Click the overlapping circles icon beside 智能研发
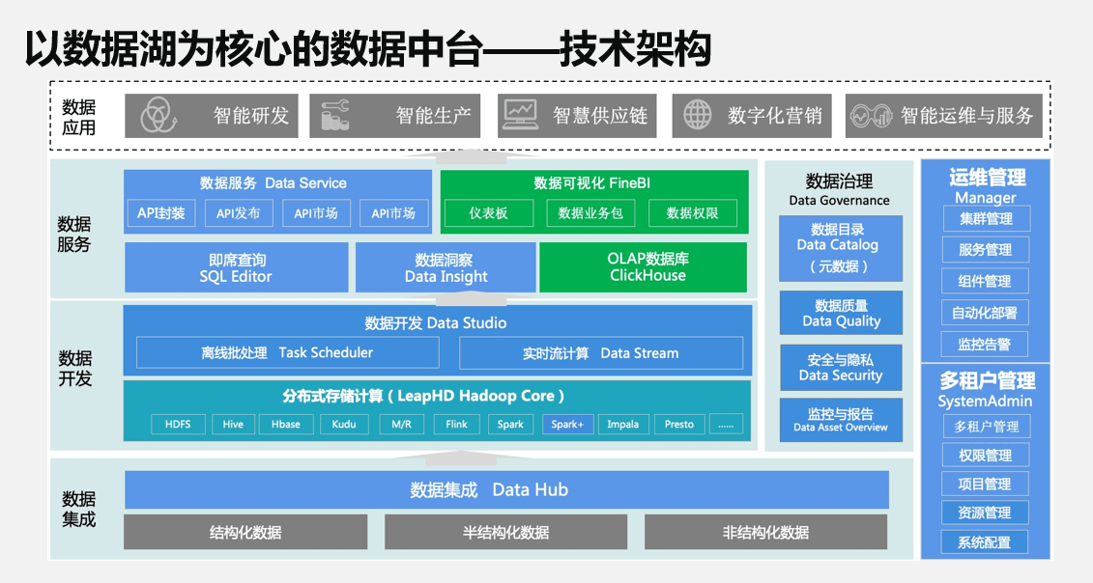The image size is (1093, 583). [158, 116]
